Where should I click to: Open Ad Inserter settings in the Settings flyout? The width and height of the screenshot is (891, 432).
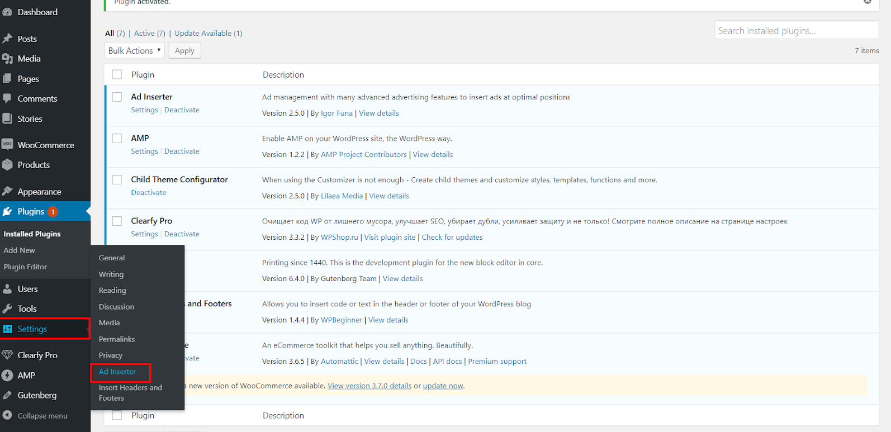(x=117, y=372)
